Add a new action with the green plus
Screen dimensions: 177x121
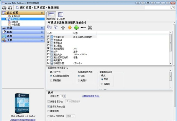pos(77,28)
